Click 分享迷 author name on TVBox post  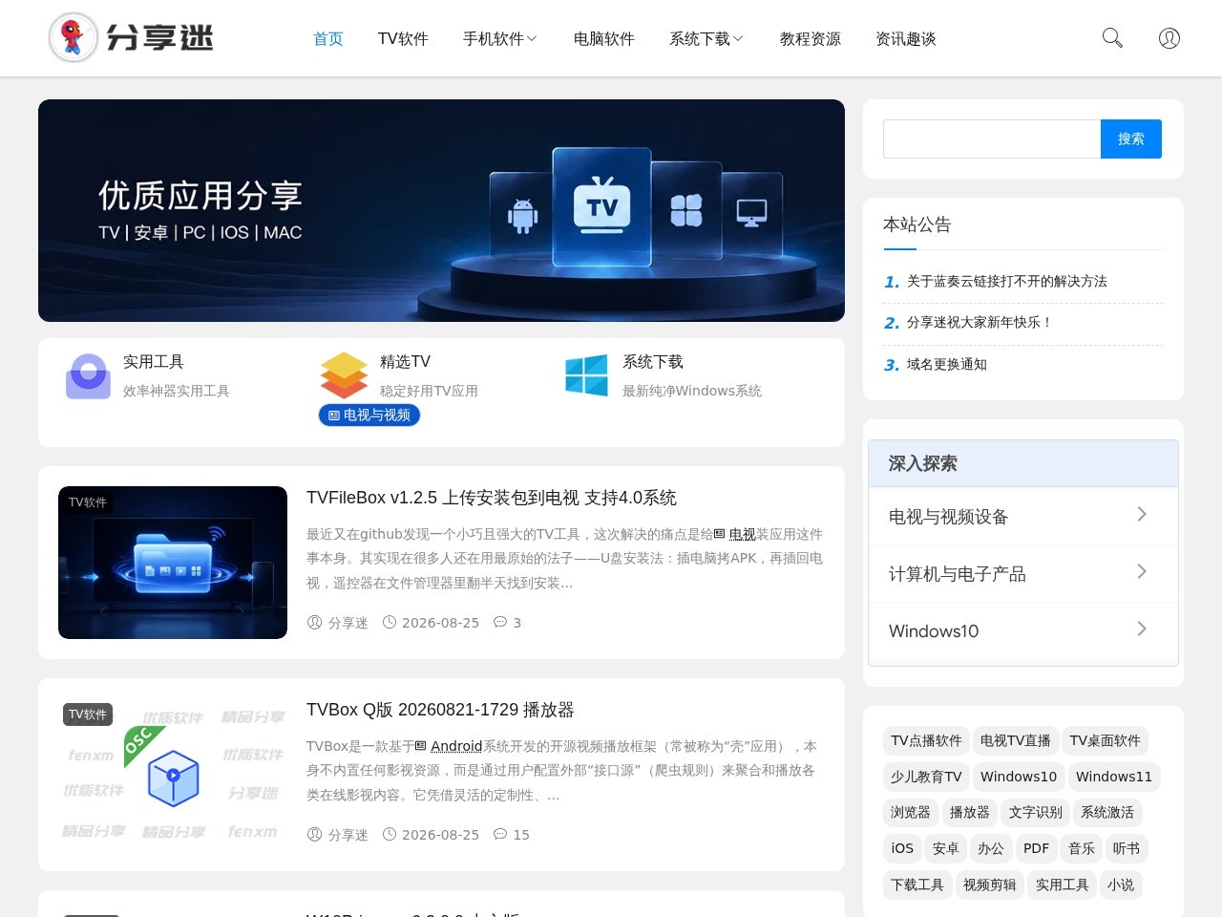pos(348,835)
